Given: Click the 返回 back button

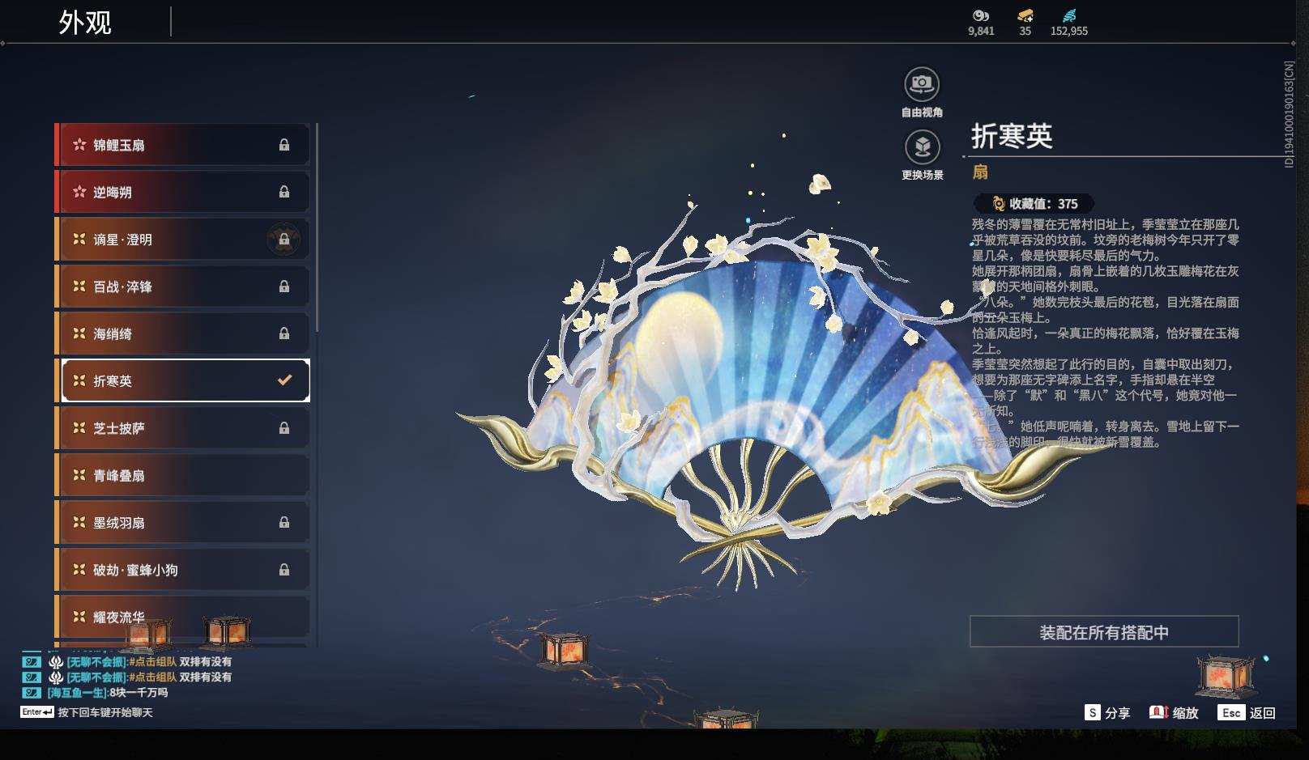Looking at the screenshot, I should click(1262, 713).
